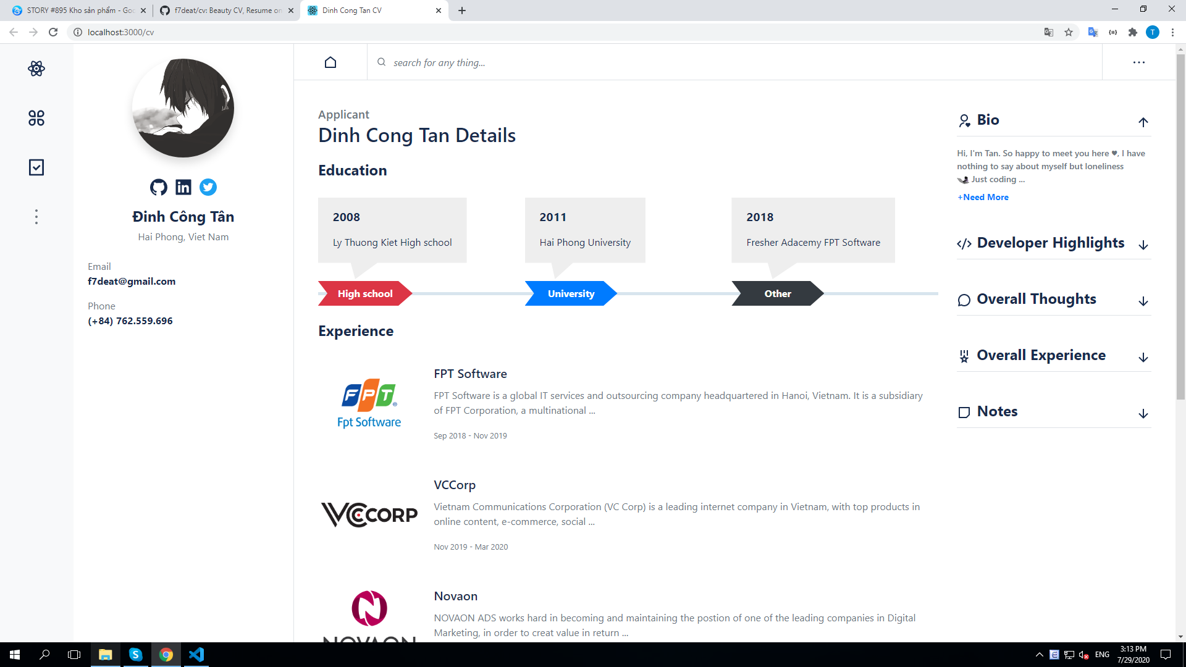1186x667 pixels.
Task: Click the LinkedIn profile icon
Action: pyautogui.click(x=183, y=187)
